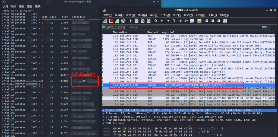Screen dimensions: 278x137
Task: Click the resize columns icon
Action: pos(225,21)
